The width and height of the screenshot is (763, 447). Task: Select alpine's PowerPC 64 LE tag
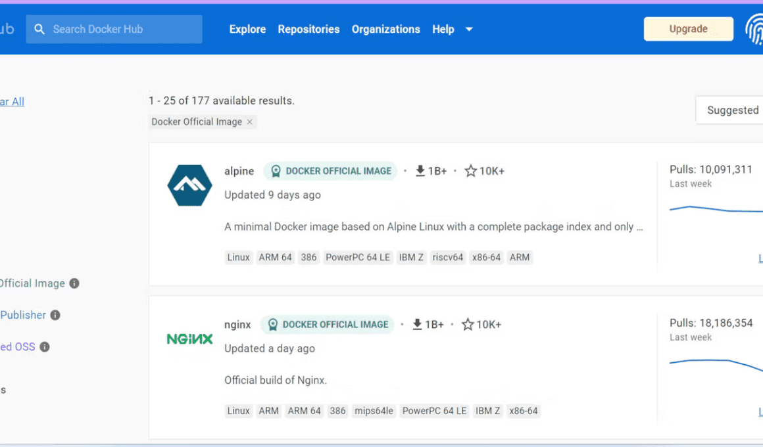(x=358, y=257)
